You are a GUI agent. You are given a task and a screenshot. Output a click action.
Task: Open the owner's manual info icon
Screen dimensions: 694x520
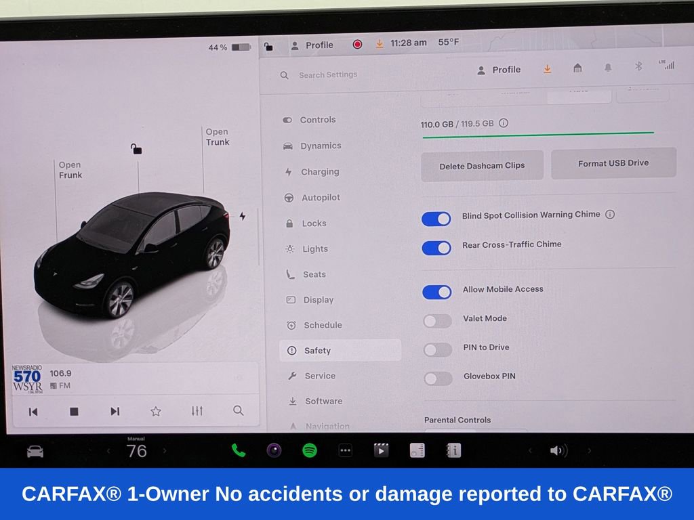tap(453, 450)
